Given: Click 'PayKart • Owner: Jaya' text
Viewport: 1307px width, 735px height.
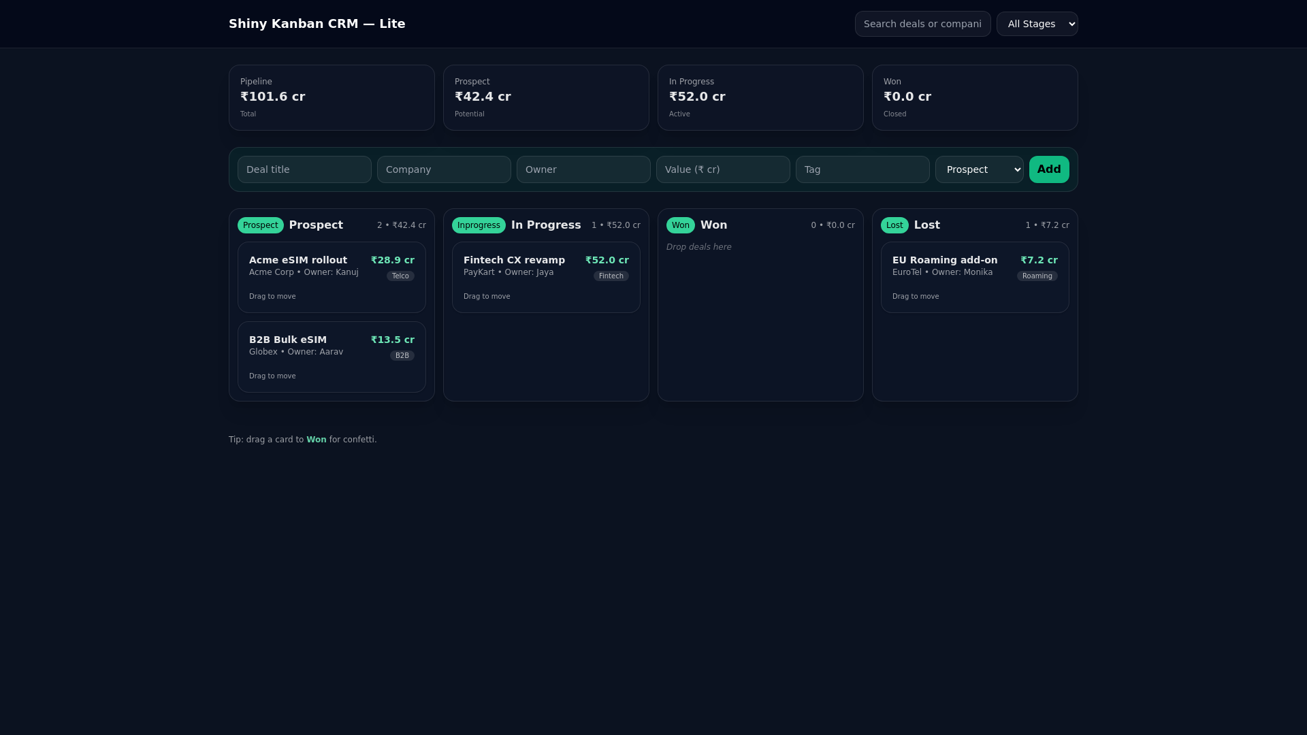Looking at the screenshot, I should [509, 272].
